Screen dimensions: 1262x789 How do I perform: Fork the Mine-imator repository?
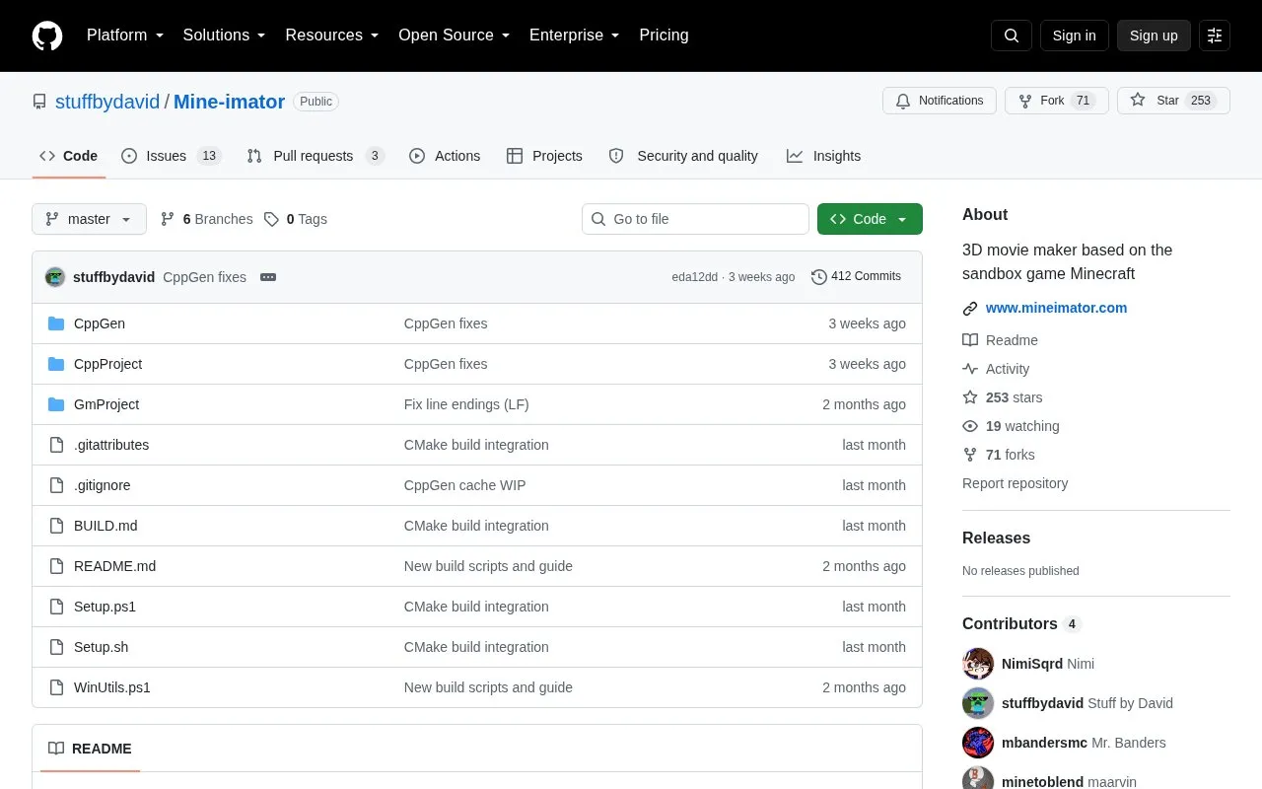(1057, 101)
